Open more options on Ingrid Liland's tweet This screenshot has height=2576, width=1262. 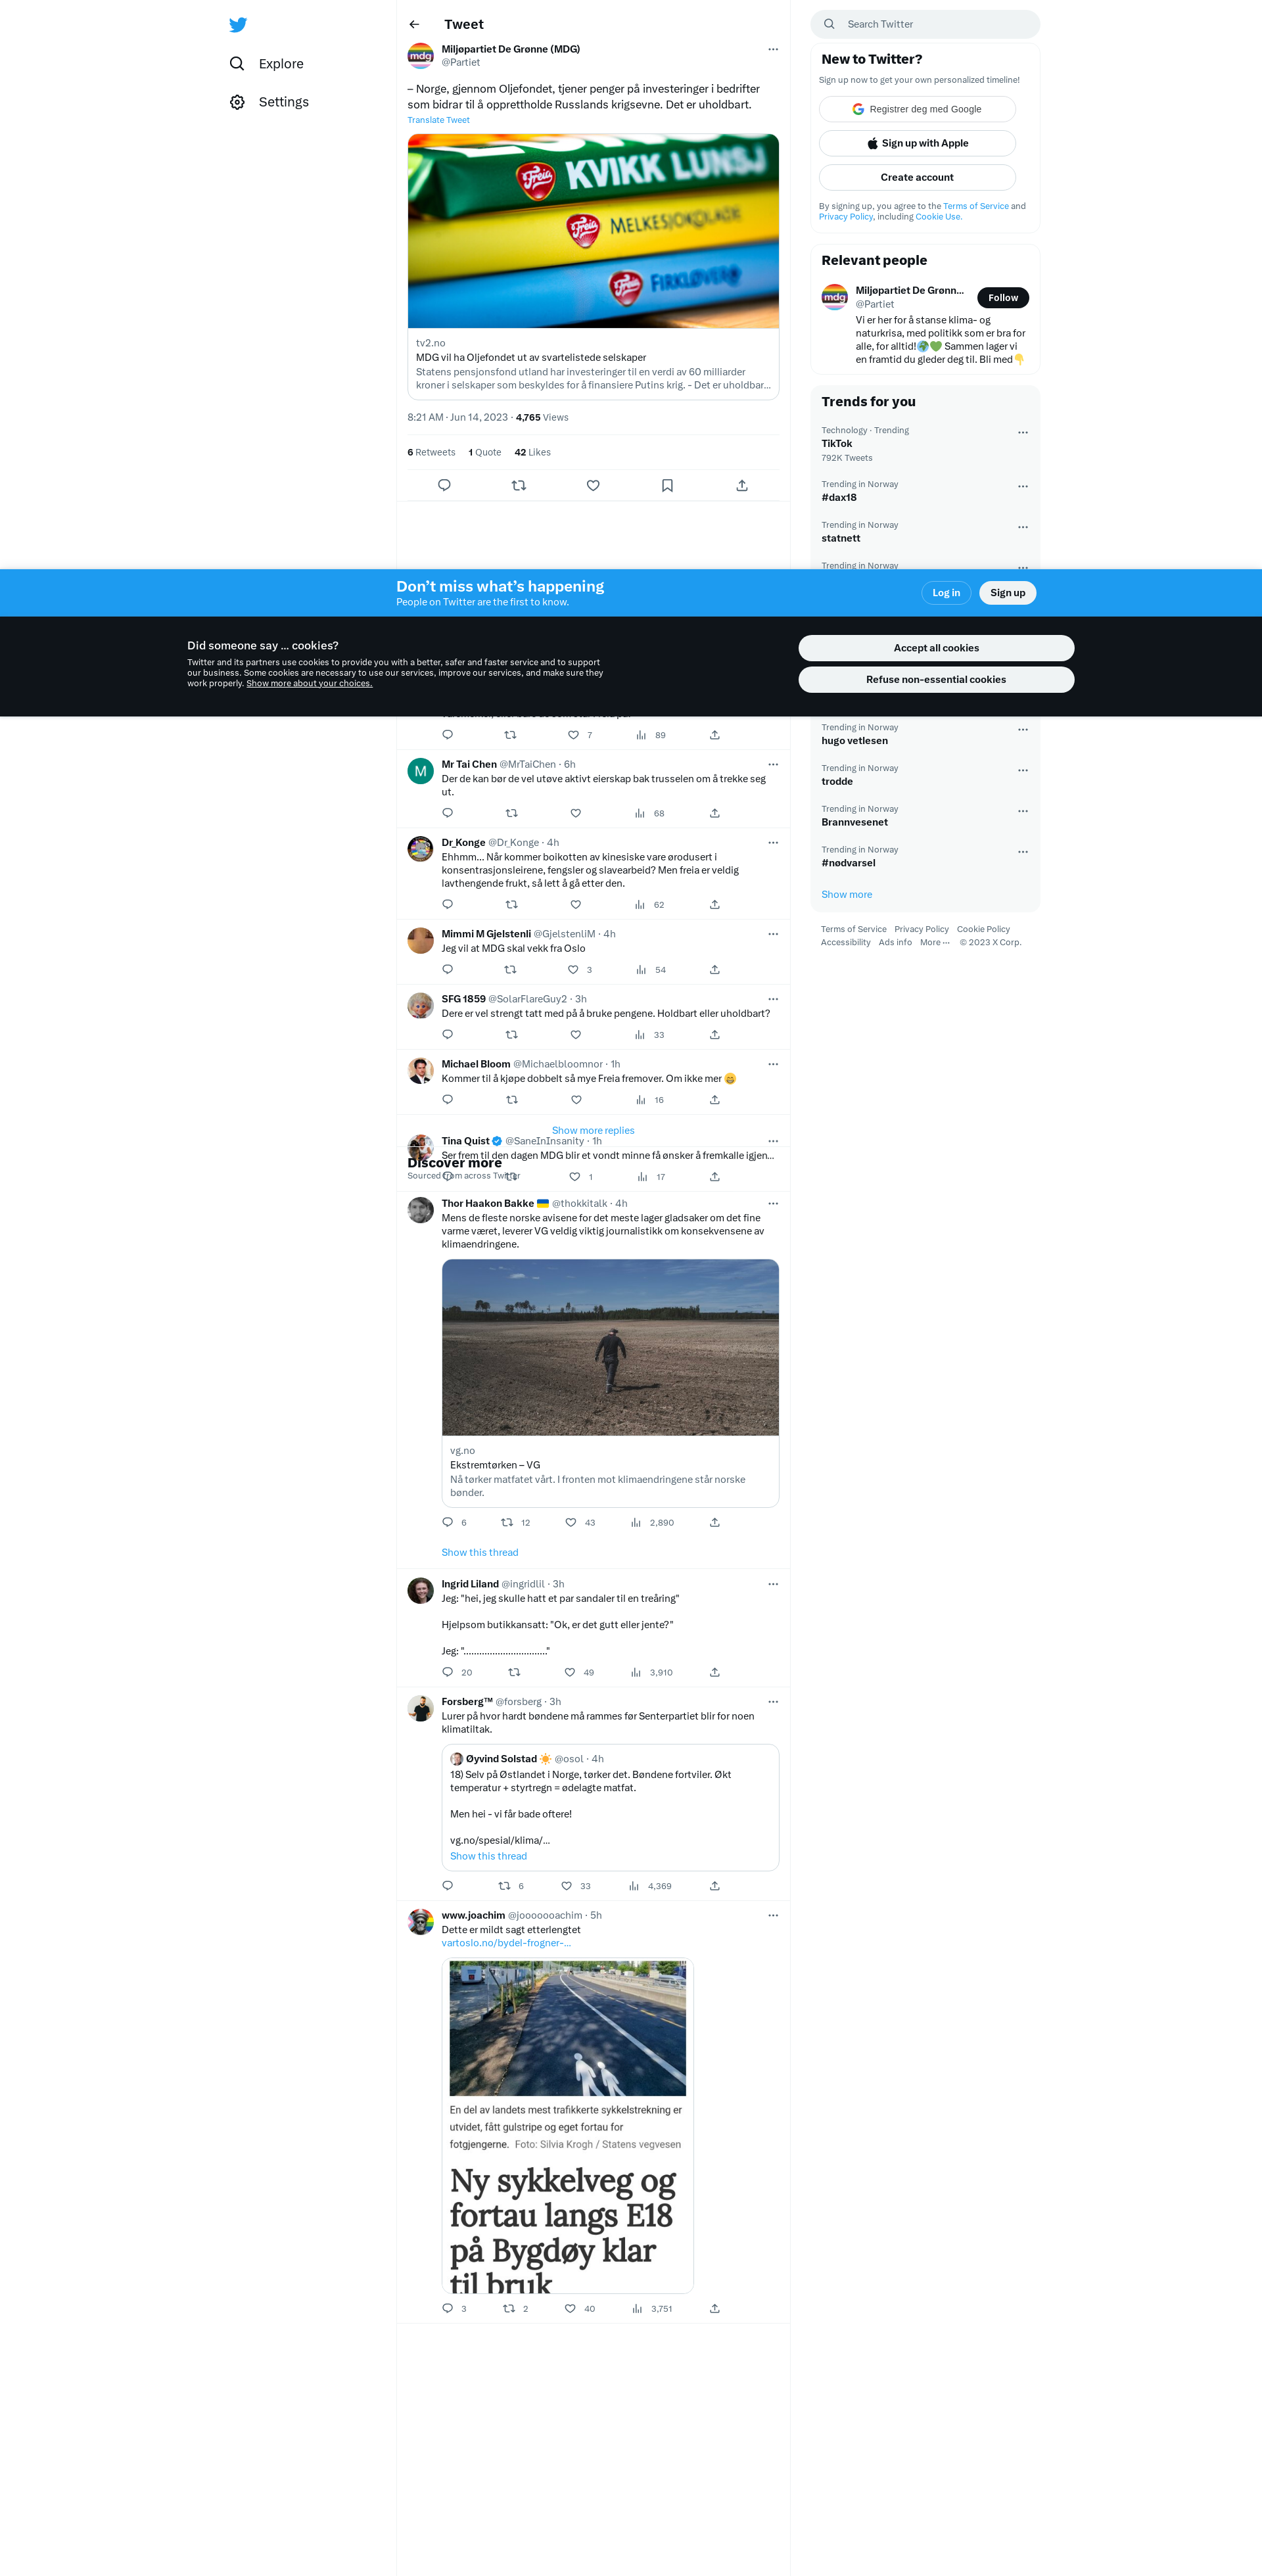pos(773,1585)
